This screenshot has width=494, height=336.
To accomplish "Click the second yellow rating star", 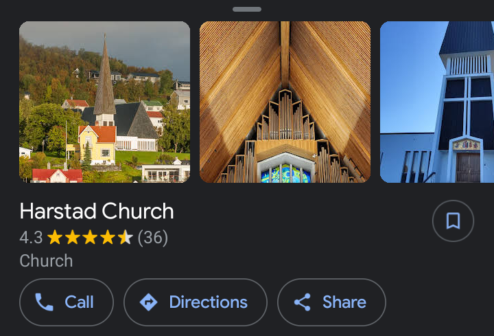I will click(x=73, y=238).
